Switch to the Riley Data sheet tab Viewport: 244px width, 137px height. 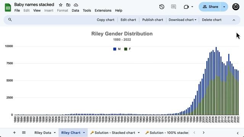(43, 133)
